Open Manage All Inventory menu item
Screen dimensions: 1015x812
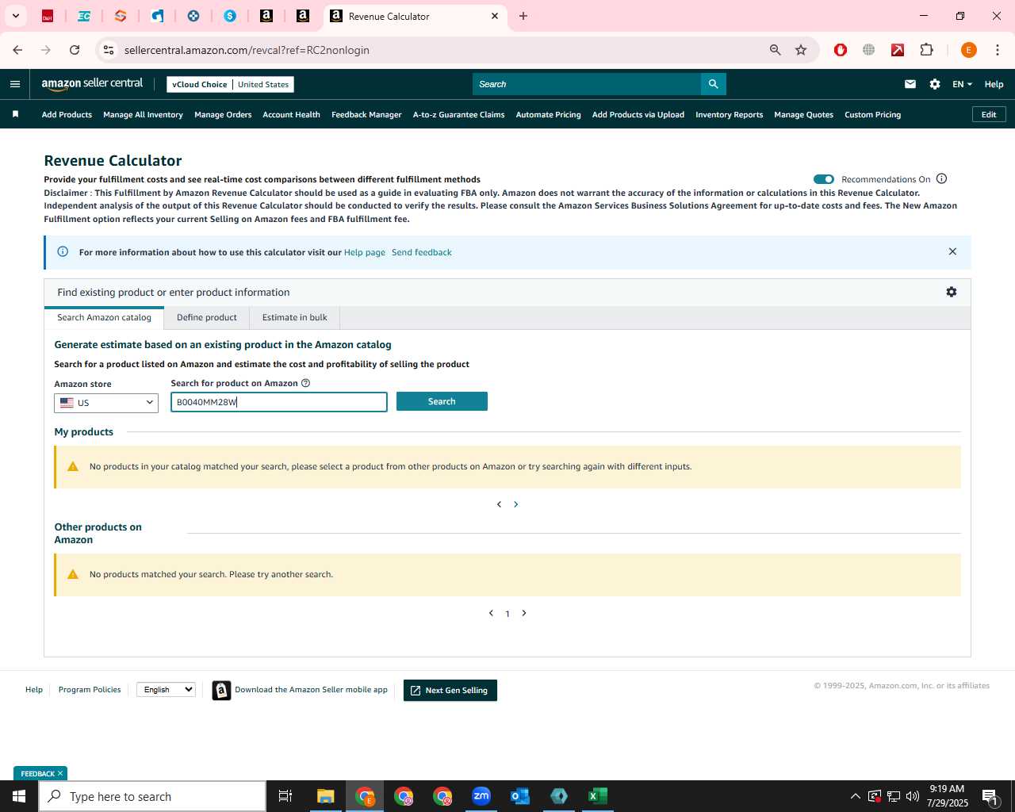pos(143,115)
